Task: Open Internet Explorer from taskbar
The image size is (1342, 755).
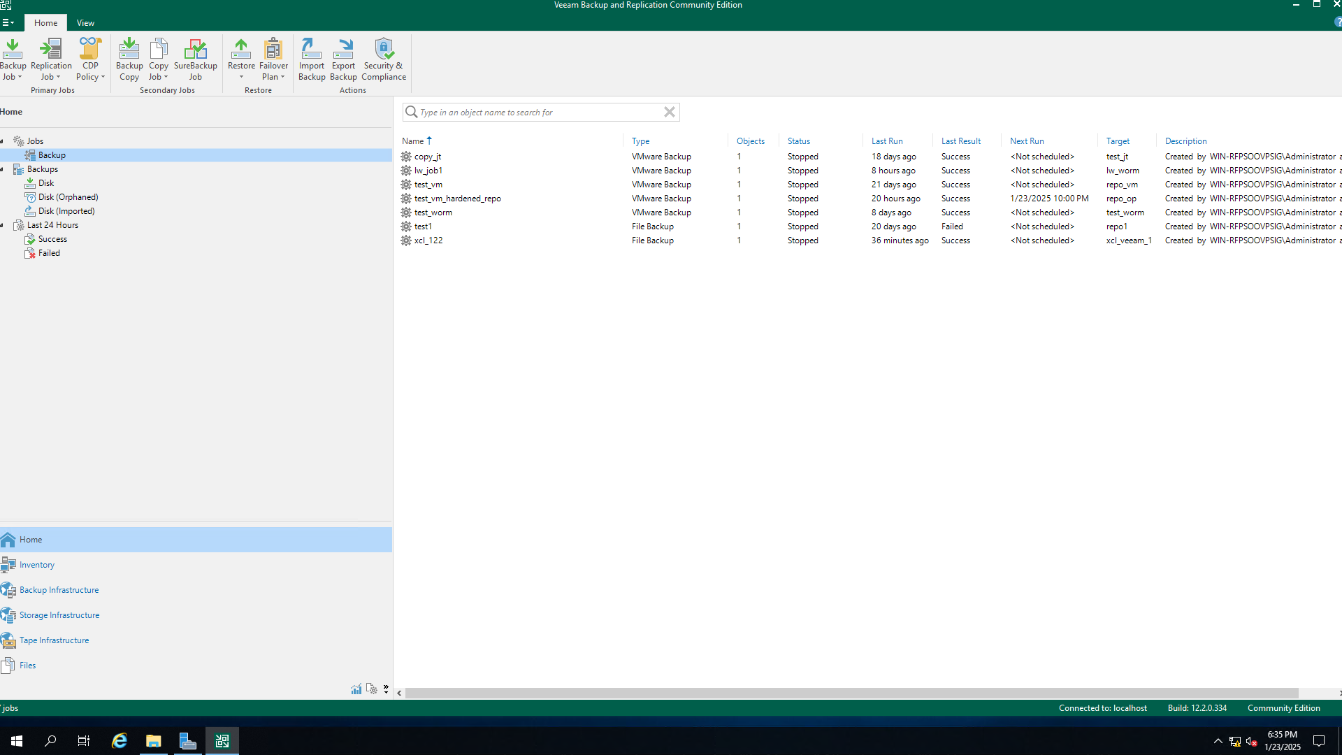Action: (x=120, y=741)
